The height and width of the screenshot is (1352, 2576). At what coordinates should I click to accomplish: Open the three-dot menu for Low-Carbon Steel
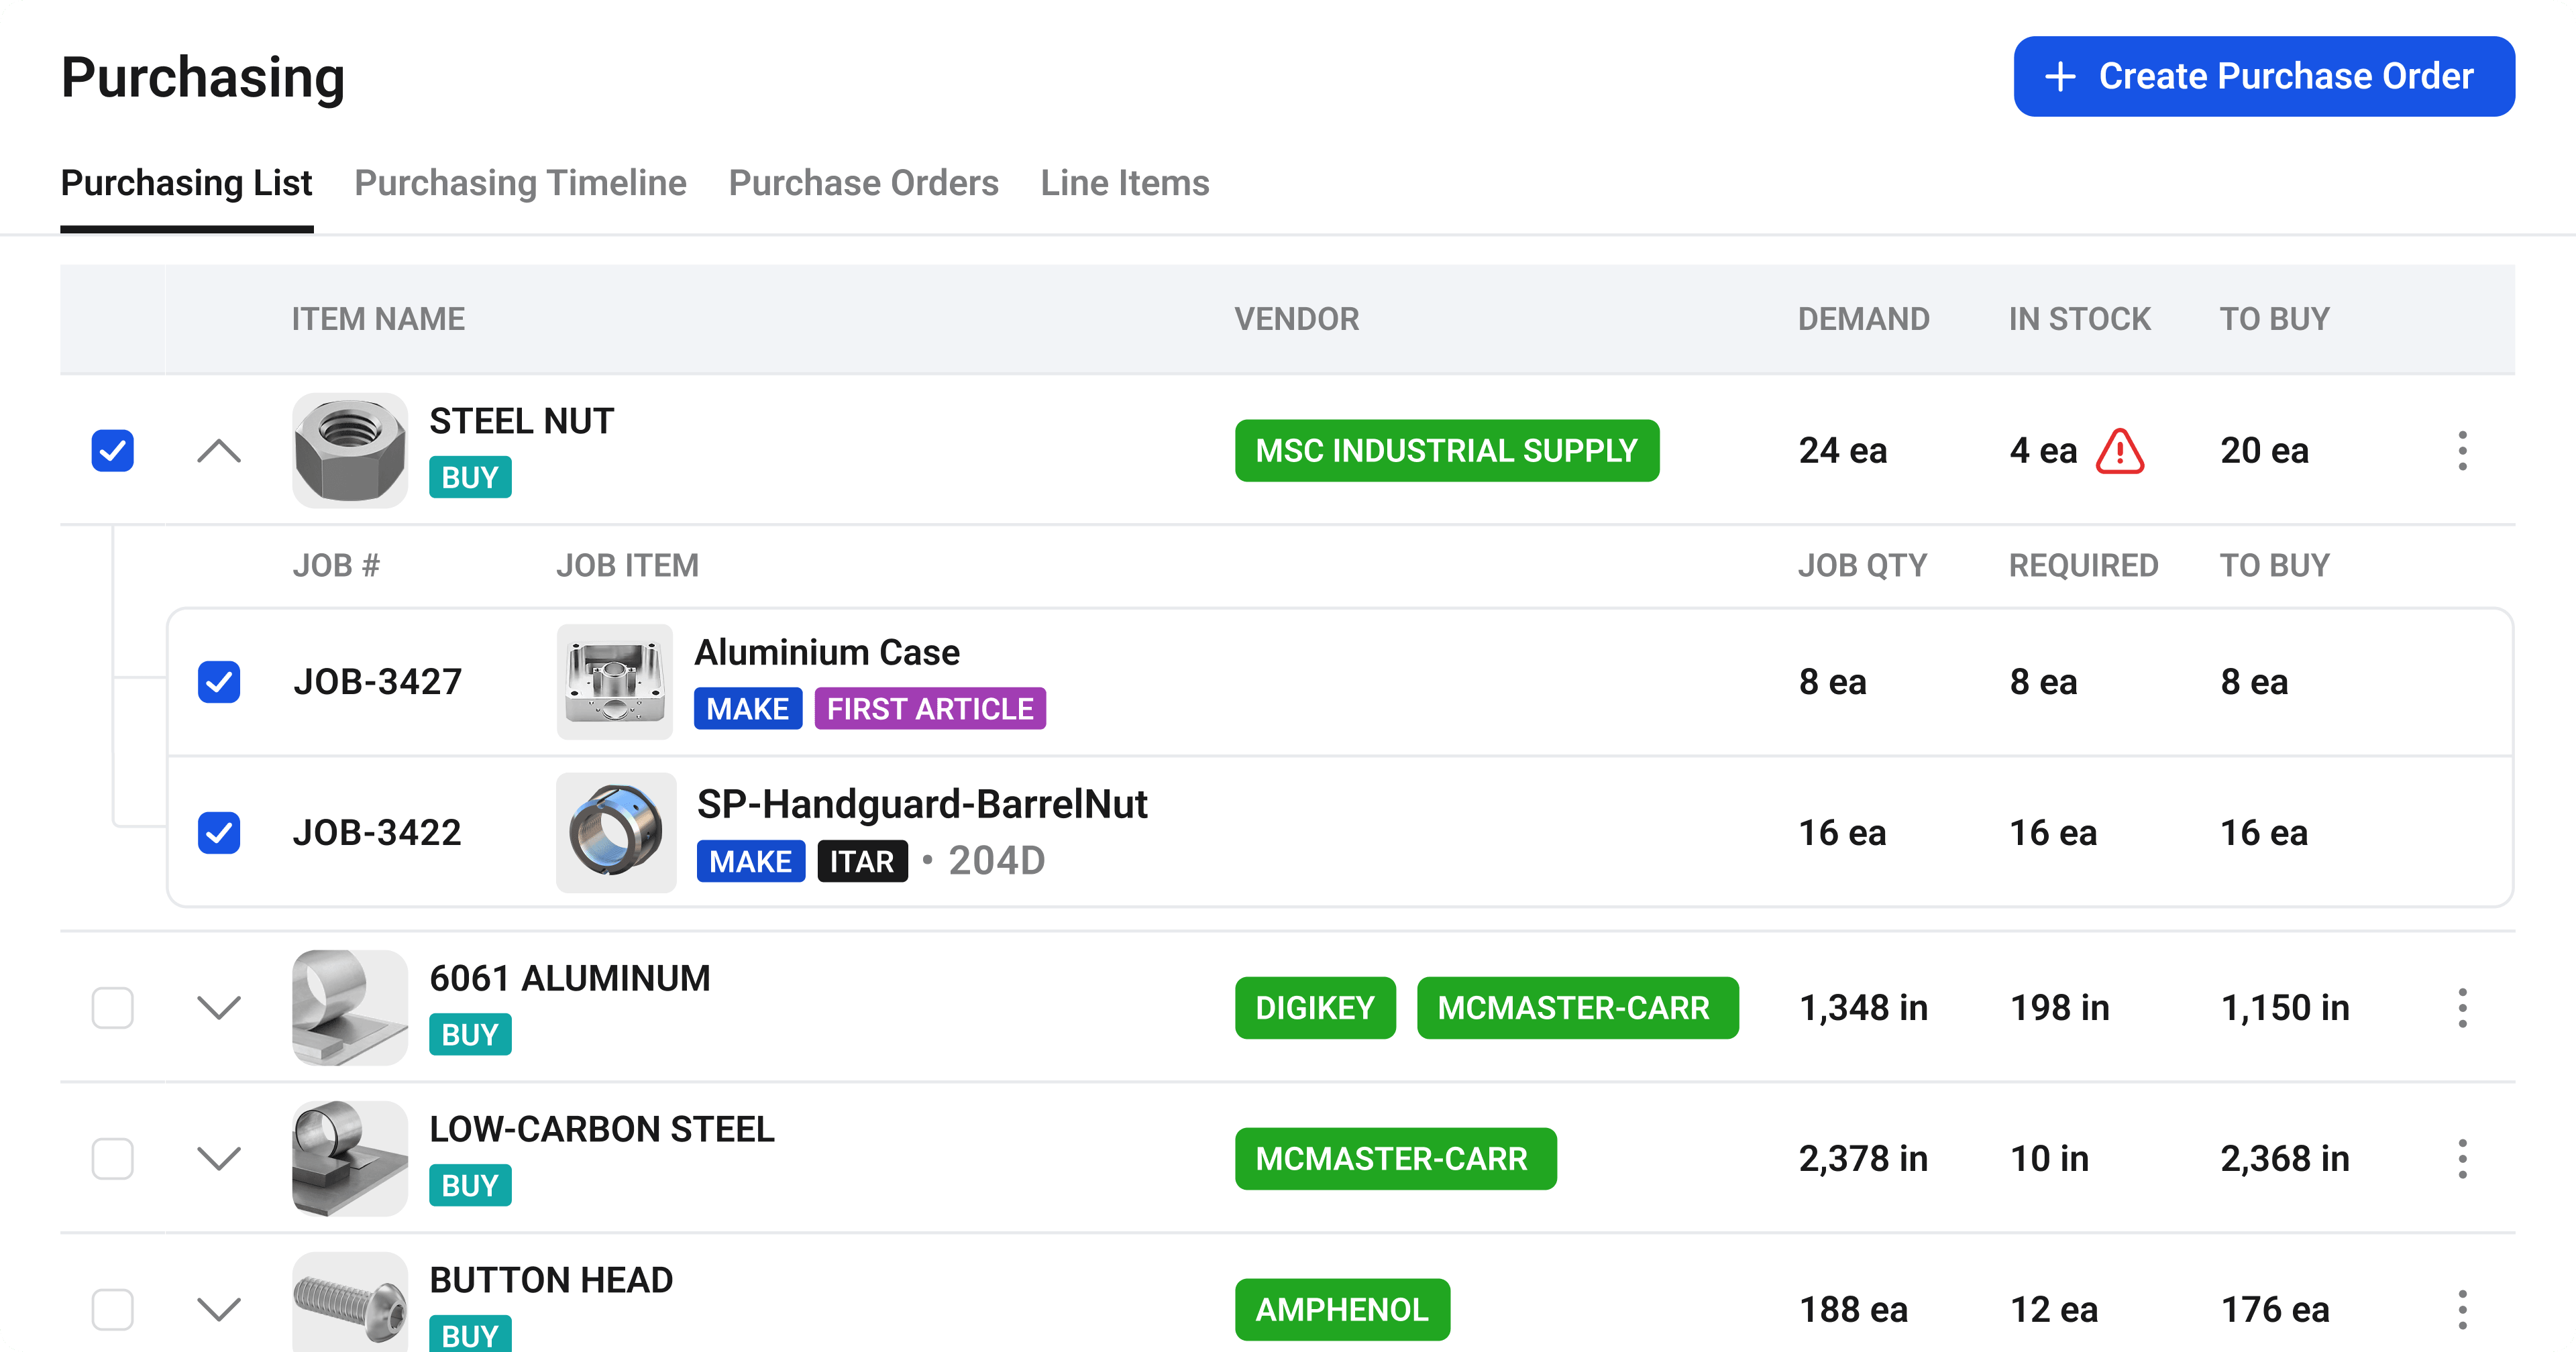pyautogui.click(x=2462, y=1159)
